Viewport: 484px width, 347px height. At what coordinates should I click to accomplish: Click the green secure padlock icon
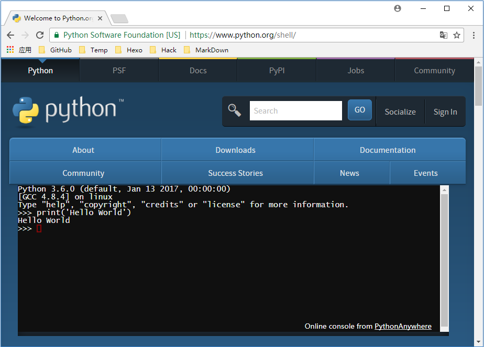click(57, 35)
